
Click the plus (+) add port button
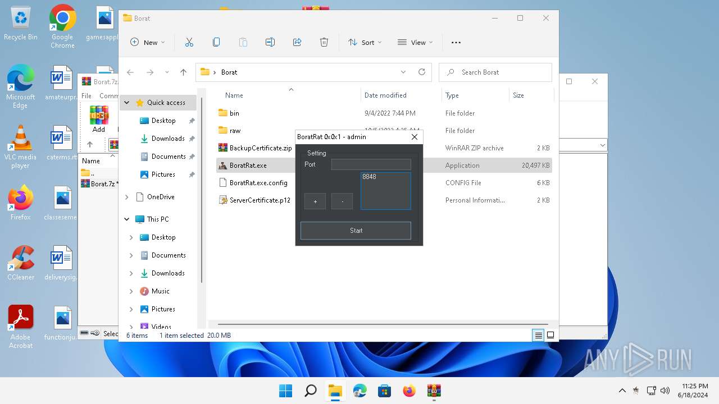click(x=315, y=201)
